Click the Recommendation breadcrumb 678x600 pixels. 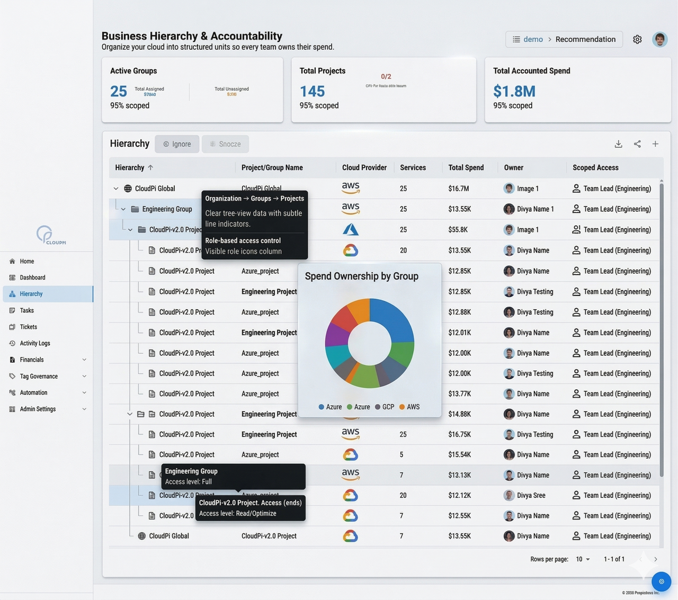585,39
